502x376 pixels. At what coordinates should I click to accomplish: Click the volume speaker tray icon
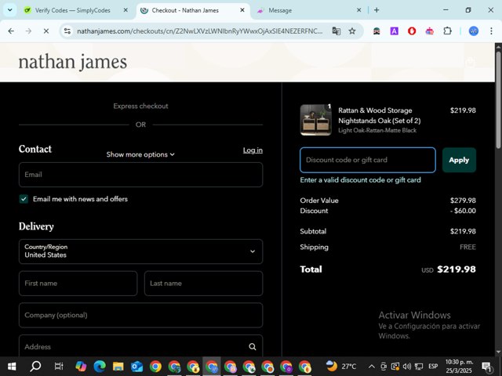[x=407, y=367]
